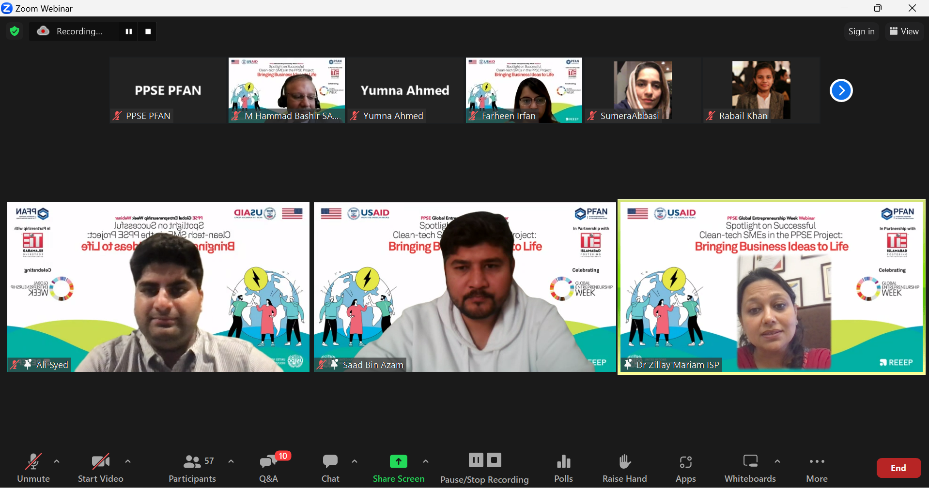This screenshot has width=929, height=488.
Task: Open the View layout menu
Action: pyautogui.click(x=904, y=31)
